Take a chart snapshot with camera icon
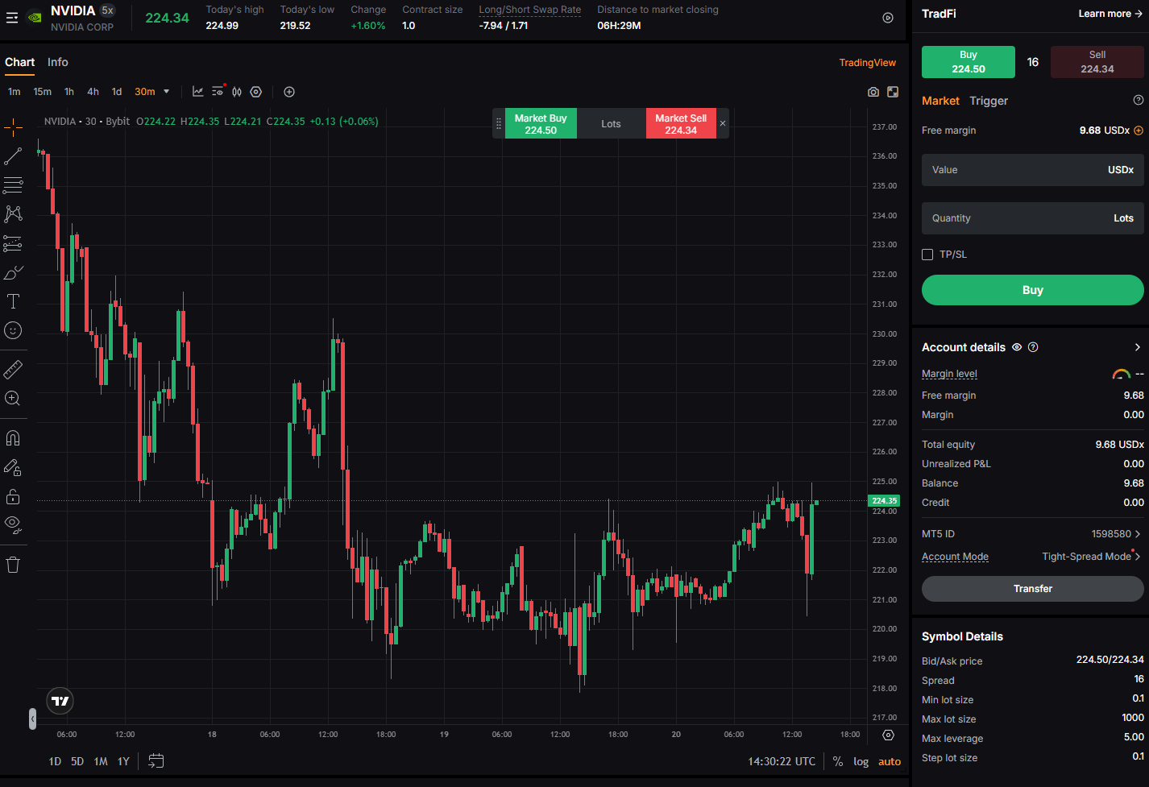1149x787 pixels. 873,92
